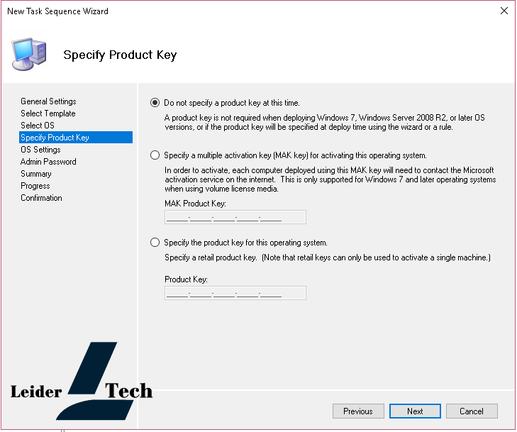Click the wizard computer icon in header
The width and height of the screenshot is (517, 432).
coord(29,54)
